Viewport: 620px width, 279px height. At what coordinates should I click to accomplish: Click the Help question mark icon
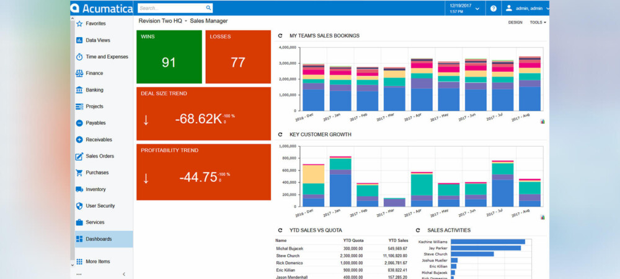(x=494, y=9)
